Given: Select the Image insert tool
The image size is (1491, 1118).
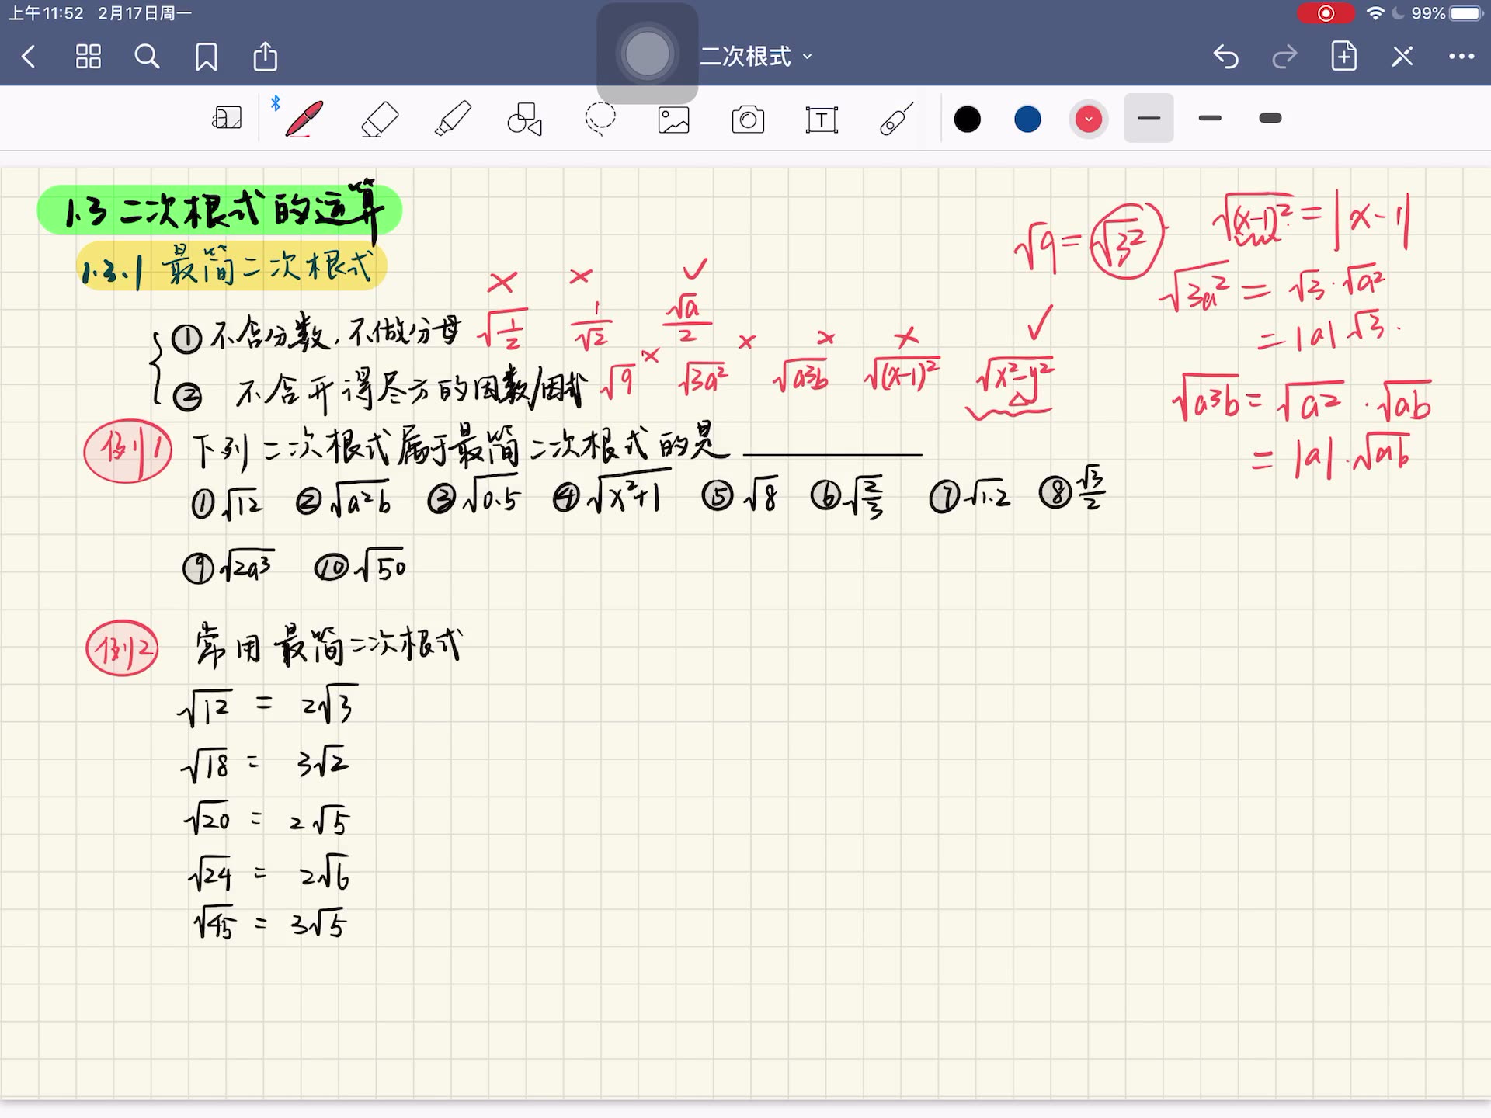Looking at the screenshot, I should pos(673,120).
